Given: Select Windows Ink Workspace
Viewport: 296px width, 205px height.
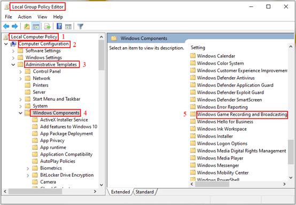Looking at the screenshot, I should pyautogui.click(x=222, y=129).
